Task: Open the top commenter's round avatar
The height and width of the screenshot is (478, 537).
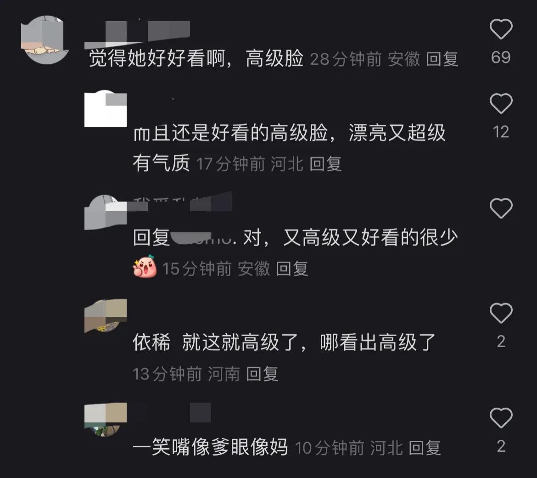Action: (45, 40)
